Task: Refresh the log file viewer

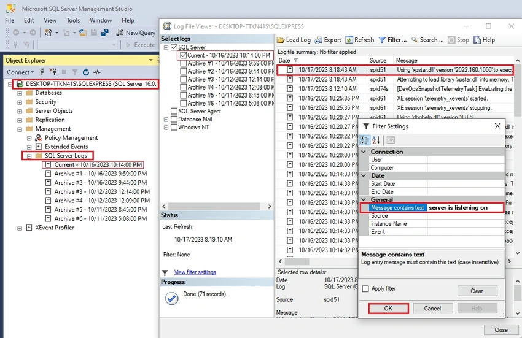Action: point(360,40)
